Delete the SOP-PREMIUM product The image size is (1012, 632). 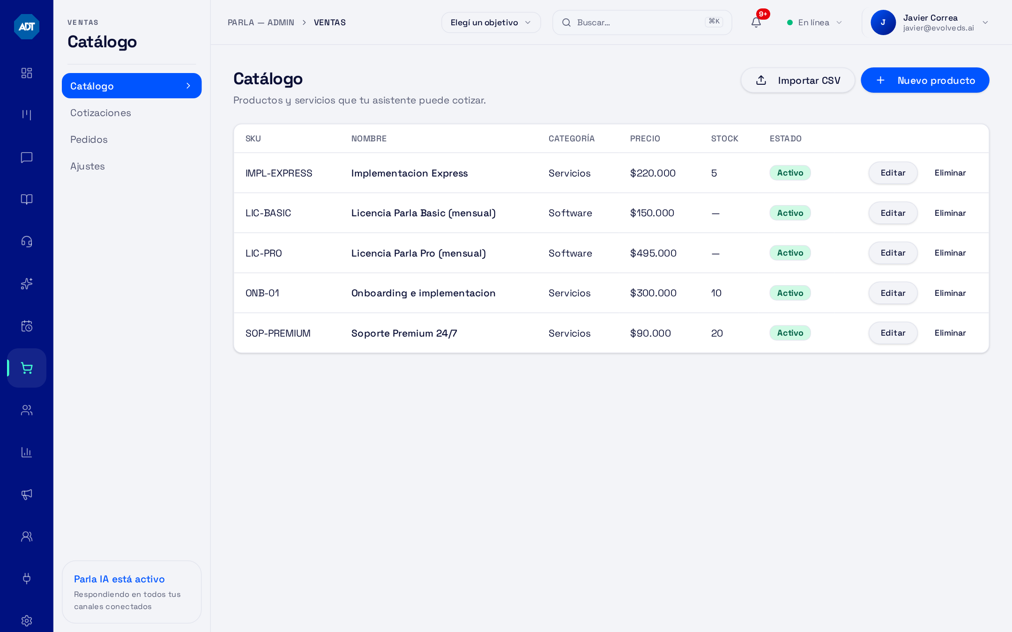pyautogui.click(x=950, y=333)
